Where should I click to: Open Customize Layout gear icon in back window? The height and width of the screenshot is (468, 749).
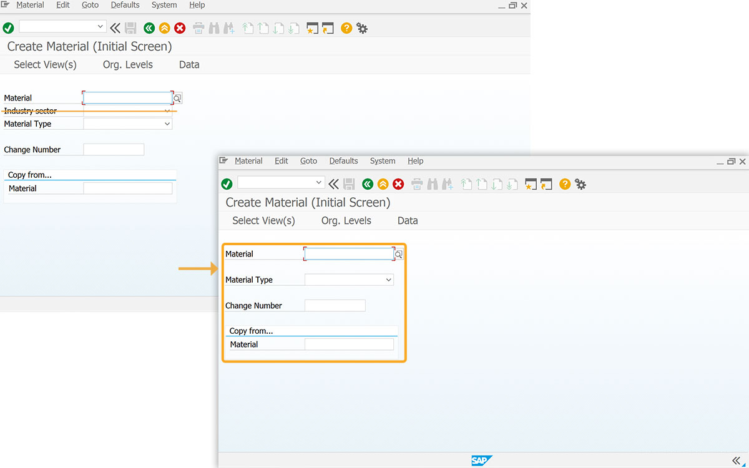[362, 28]
